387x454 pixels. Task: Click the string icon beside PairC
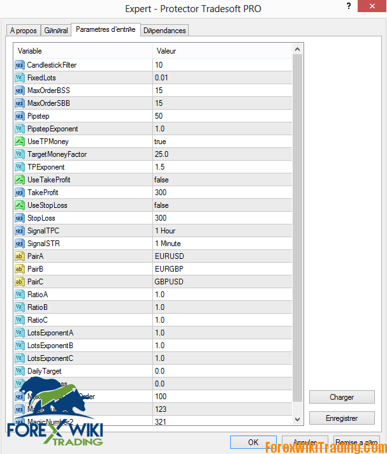coord(19,282)
